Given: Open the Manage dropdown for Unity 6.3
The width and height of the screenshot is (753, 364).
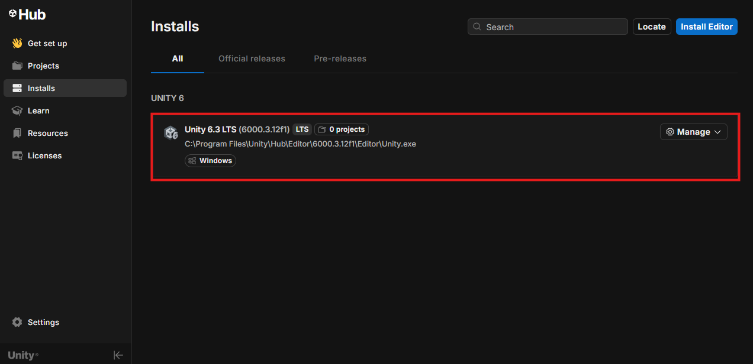Looking at the screenshot, I should (693, 131).
